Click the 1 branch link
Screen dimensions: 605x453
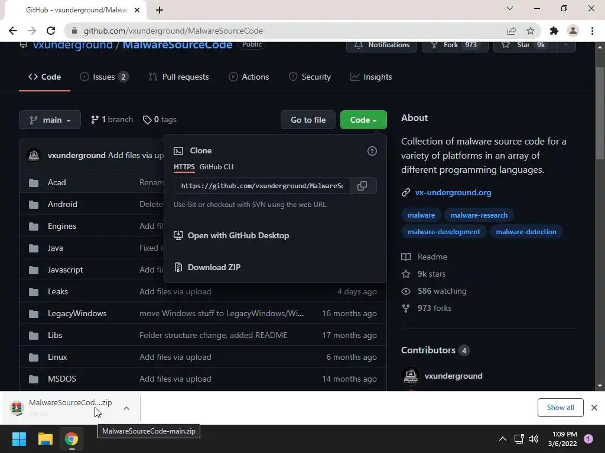point(112,119)
